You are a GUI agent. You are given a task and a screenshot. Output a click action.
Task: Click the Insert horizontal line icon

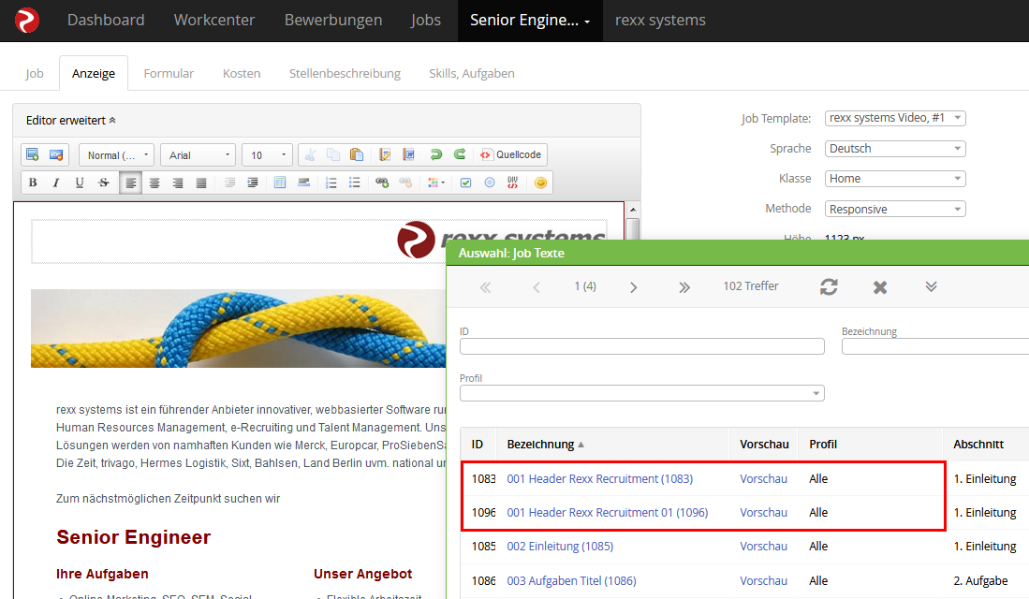pos(303,183)
